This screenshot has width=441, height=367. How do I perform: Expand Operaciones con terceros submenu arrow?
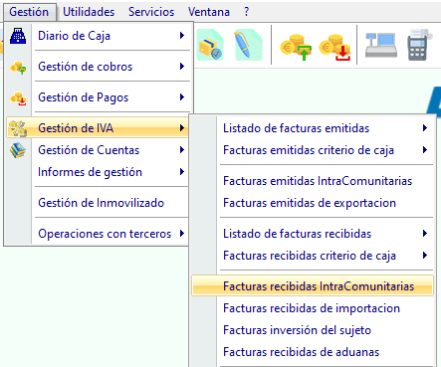tap(182, 234)
